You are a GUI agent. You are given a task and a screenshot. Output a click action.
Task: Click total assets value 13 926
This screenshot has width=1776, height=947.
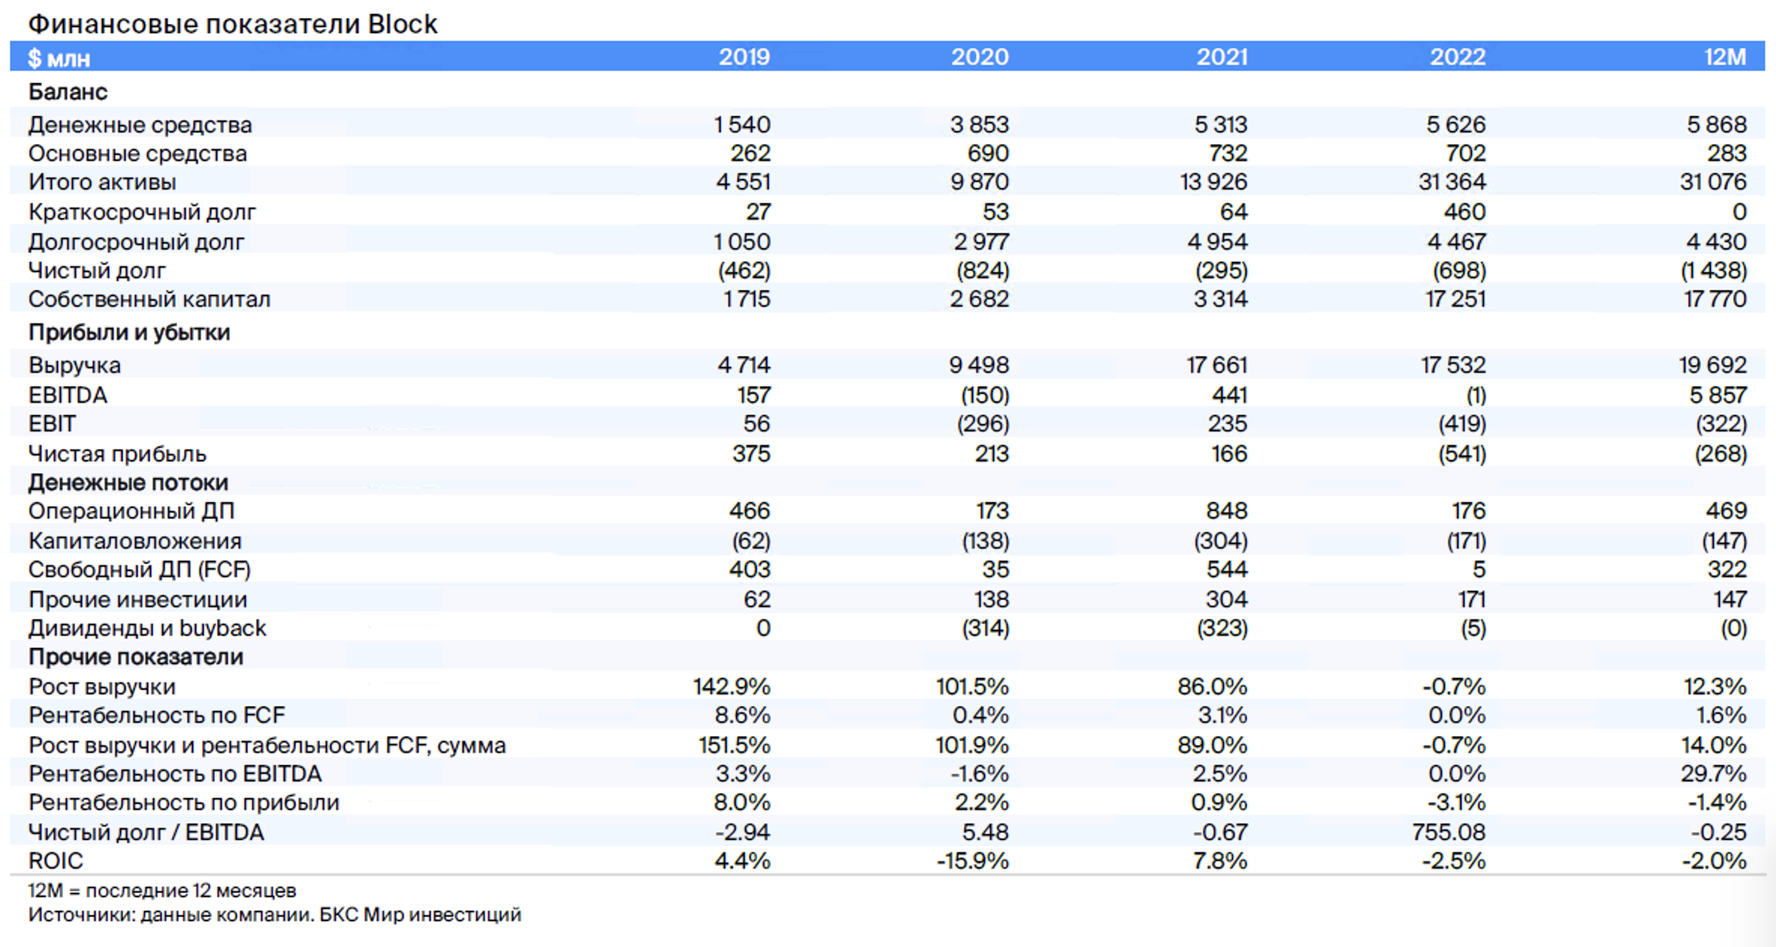coord(1213,182)
